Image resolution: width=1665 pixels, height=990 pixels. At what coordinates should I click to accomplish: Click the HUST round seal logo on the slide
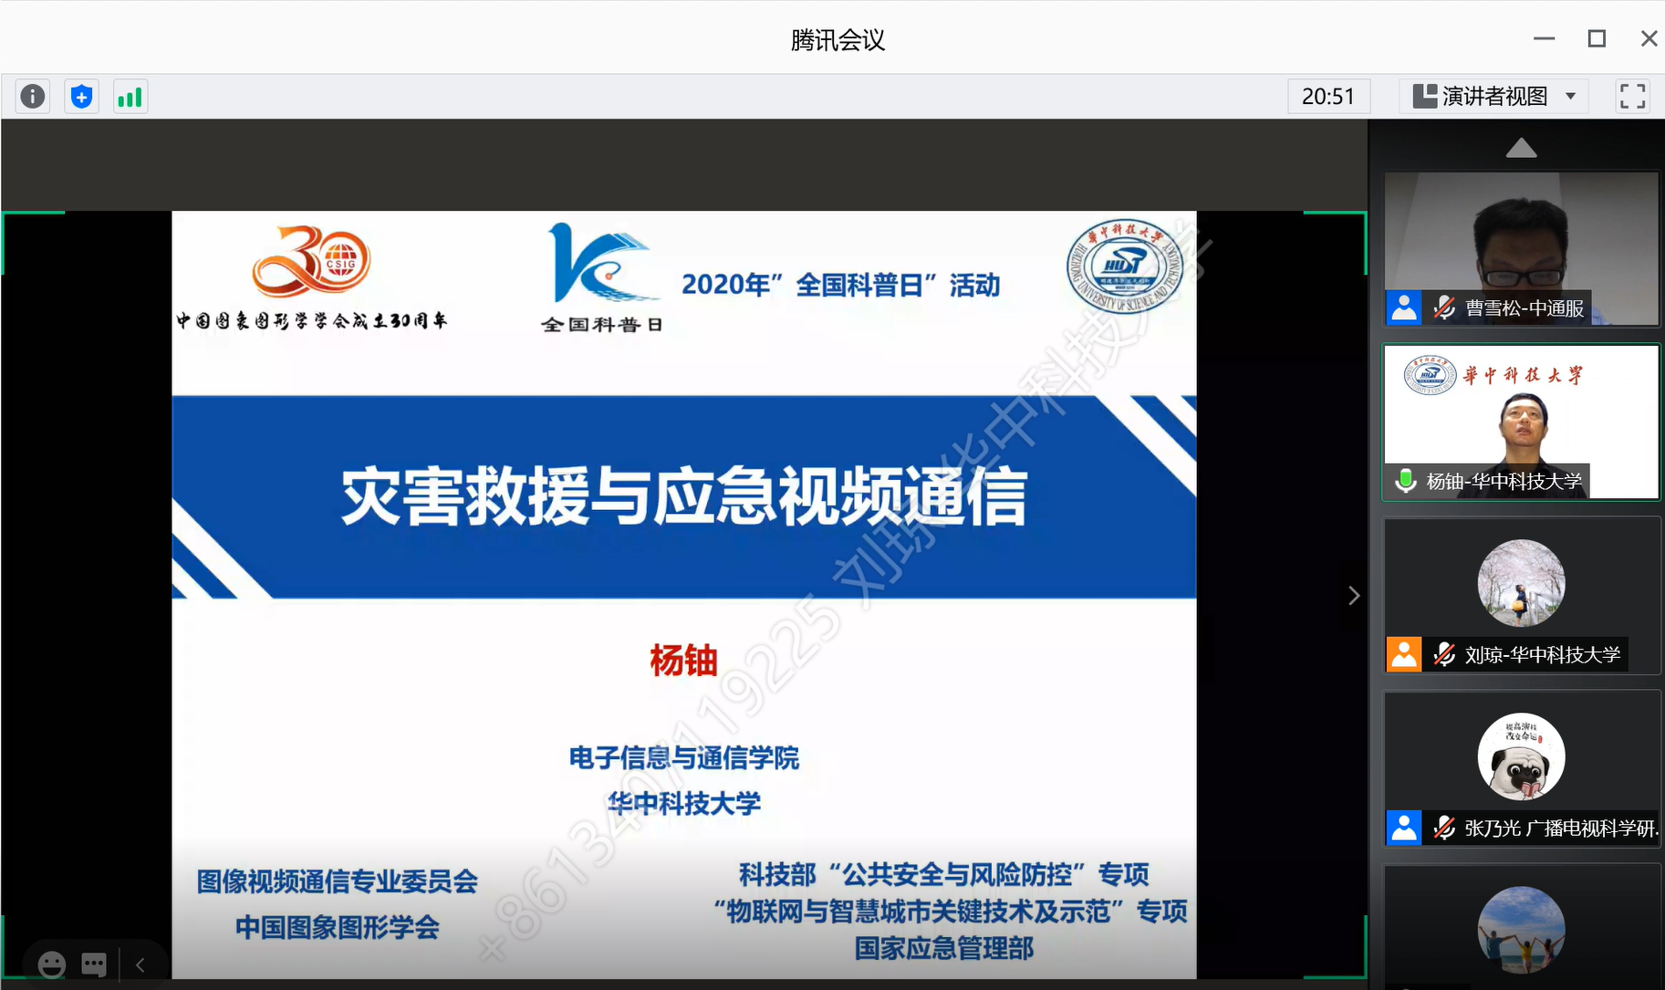point(1125,268)
